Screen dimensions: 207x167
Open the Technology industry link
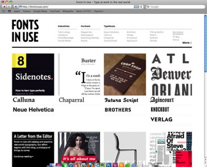pyautogui.click(x=64, y=32)
